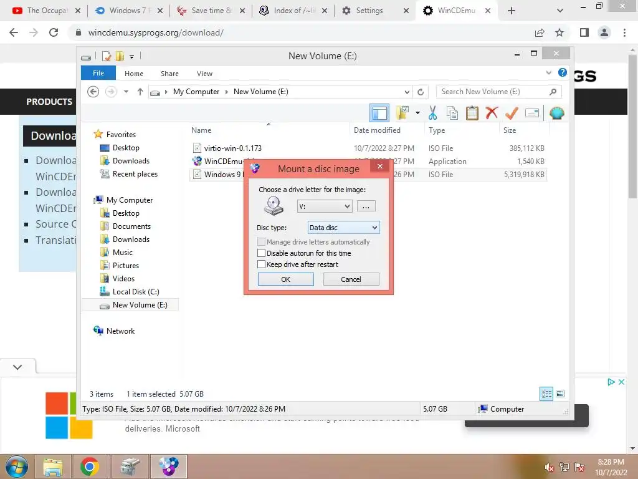Switch to Large icons view icon
The image size is (638, 479).
(x=560, y=394)
